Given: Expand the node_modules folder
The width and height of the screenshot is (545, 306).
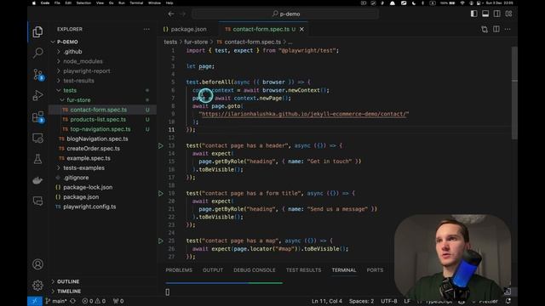Looking at the screenshot, I should pos(83,61).
